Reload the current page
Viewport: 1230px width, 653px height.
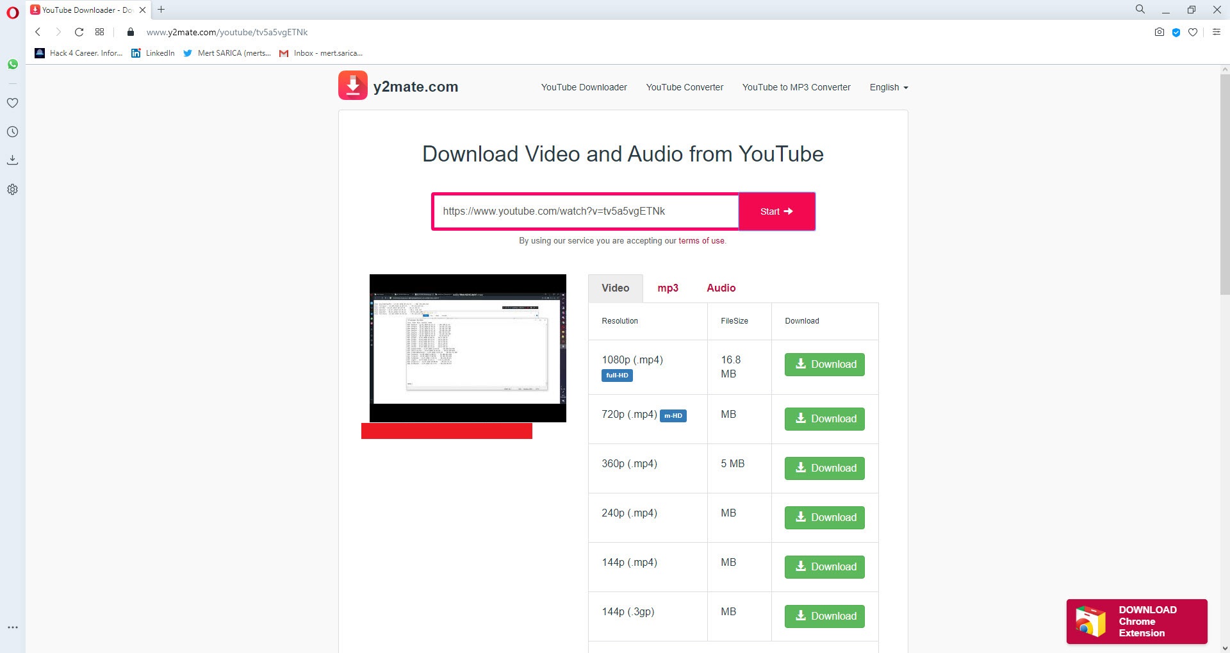pos(79,32)
